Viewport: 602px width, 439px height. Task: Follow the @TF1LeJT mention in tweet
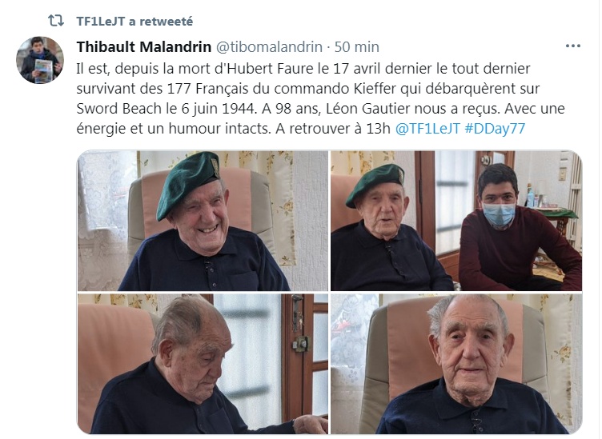coord(427,129)
